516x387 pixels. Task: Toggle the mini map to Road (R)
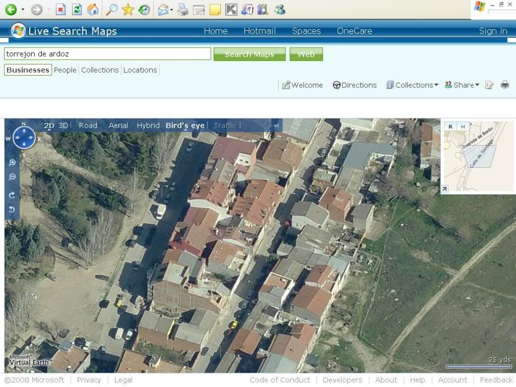tap(450, 127)
